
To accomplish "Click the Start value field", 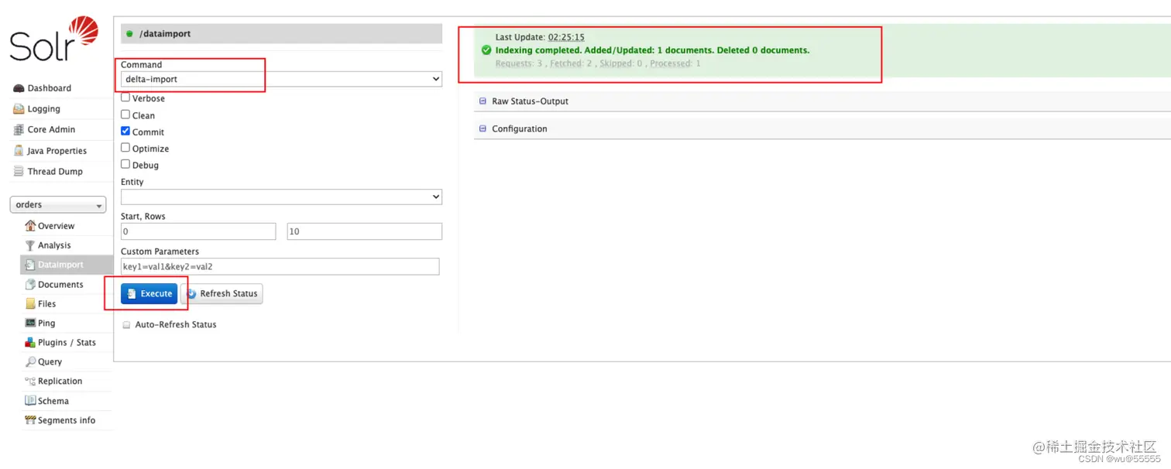I will 198,231.
